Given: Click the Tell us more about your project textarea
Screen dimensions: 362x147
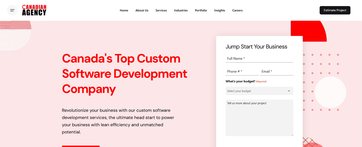Looking at the screenshot, I should pos(259,118).
